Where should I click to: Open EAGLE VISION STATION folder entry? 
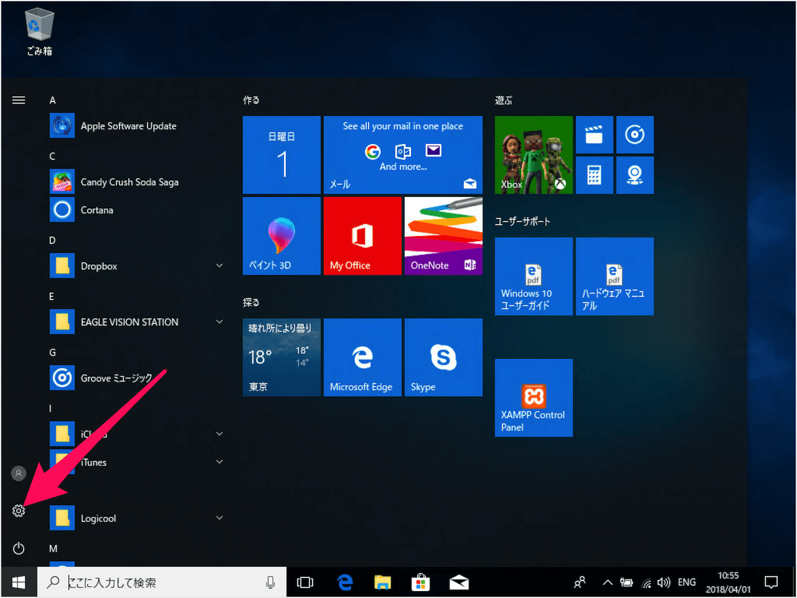point(137,322)
